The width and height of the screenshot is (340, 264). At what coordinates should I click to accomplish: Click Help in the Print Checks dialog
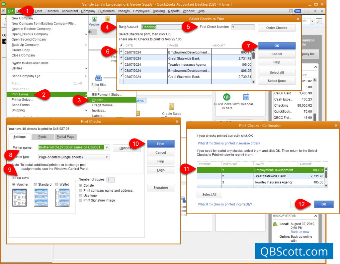point(161,161)
